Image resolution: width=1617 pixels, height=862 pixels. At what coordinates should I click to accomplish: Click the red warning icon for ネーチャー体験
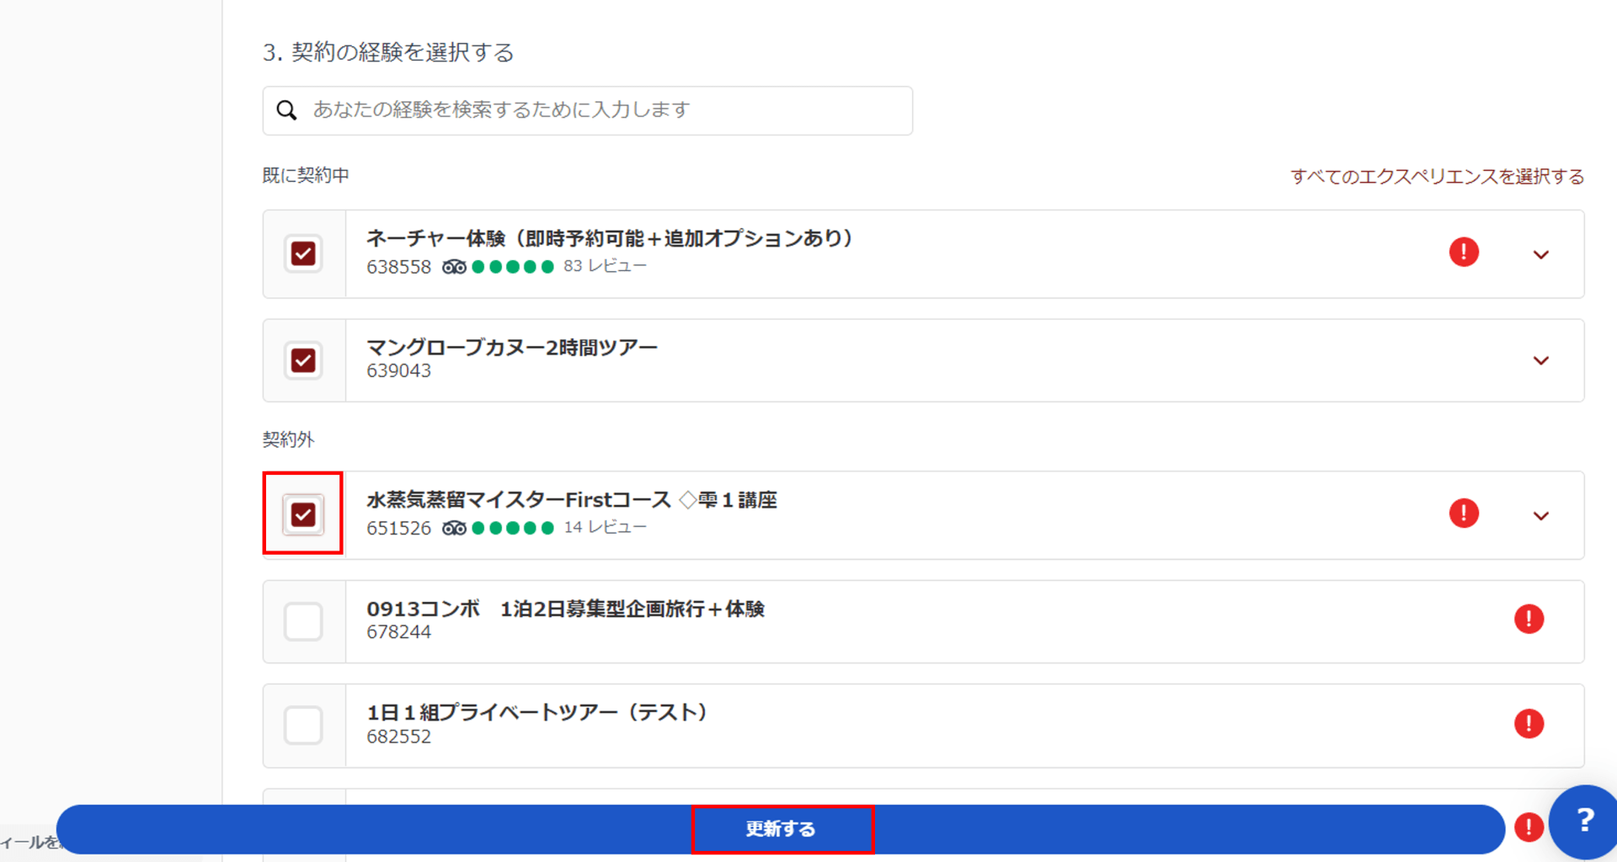[1464, 252]
